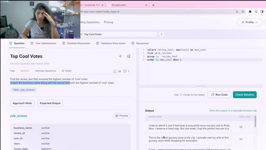Viewport: 266px width, 150px height.
Task: Open the Profile dropdown menu
Action: click(x=249, y=22)
